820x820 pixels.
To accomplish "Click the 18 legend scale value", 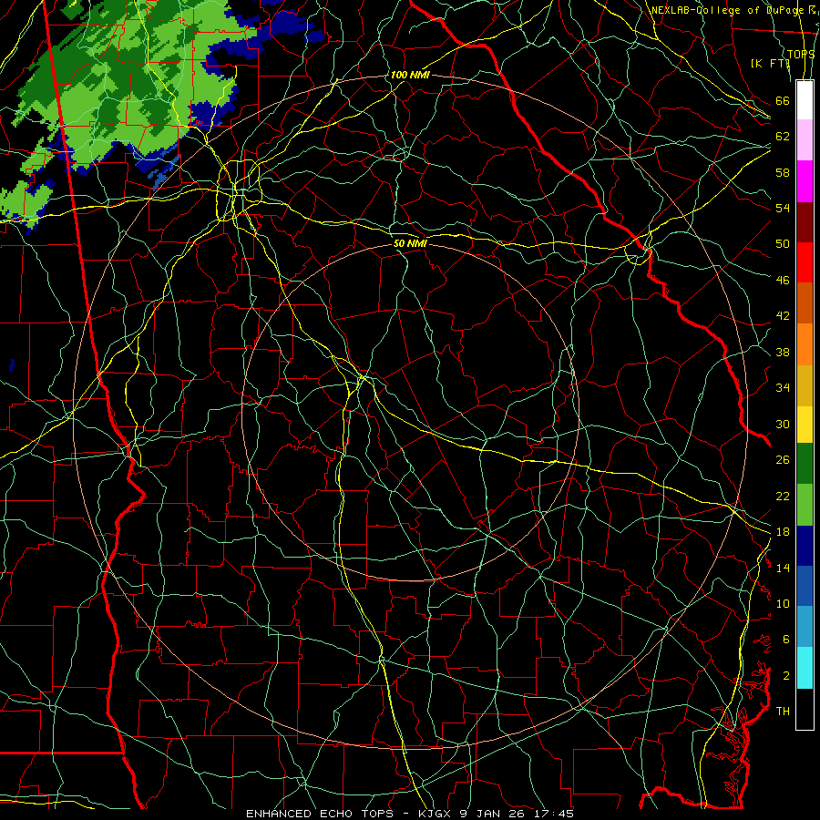I will [x=783, y=532].
